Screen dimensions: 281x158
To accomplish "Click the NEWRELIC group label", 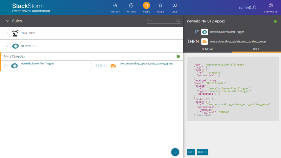I will pos(29,46).
